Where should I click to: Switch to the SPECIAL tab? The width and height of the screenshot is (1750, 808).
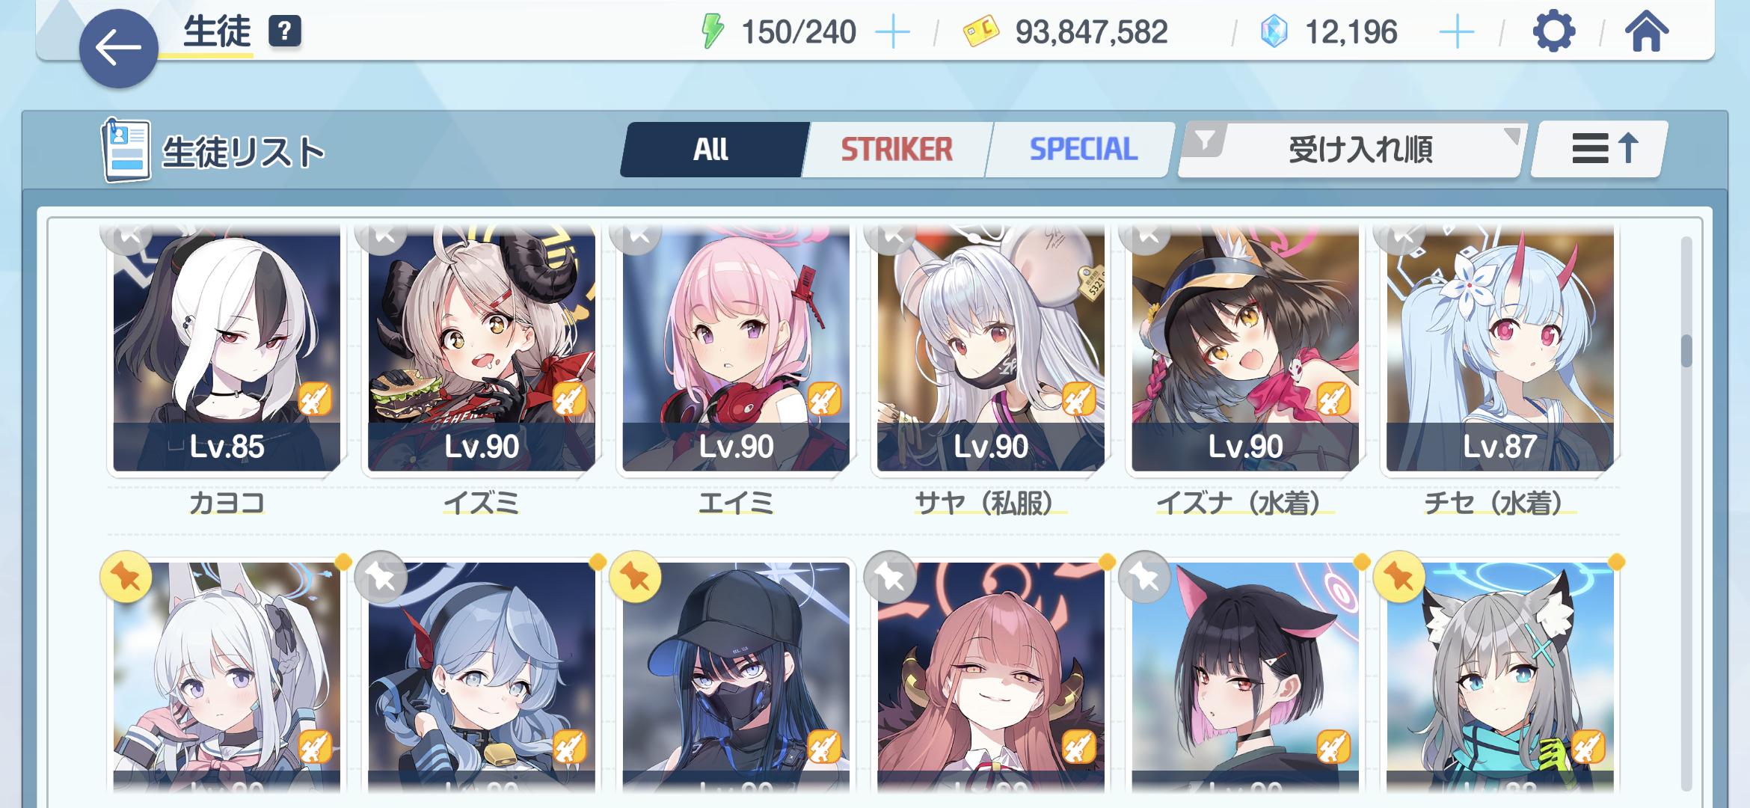[x=1082, y=150]
